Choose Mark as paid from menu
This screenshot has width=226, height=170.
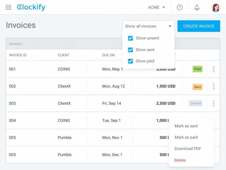(186, 137)
